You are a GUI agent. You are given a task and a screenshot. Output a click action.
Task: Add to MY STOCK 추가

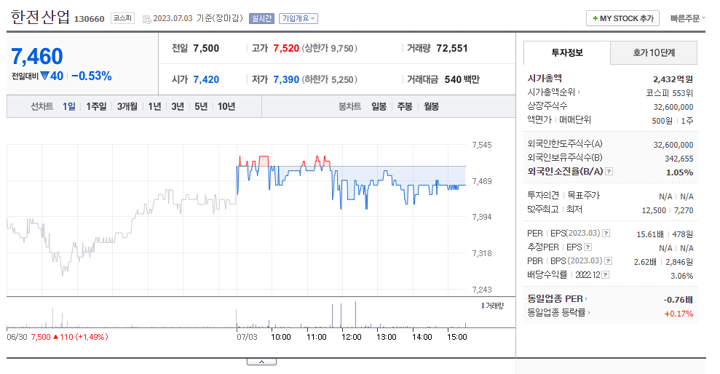[x=622, y=18]
